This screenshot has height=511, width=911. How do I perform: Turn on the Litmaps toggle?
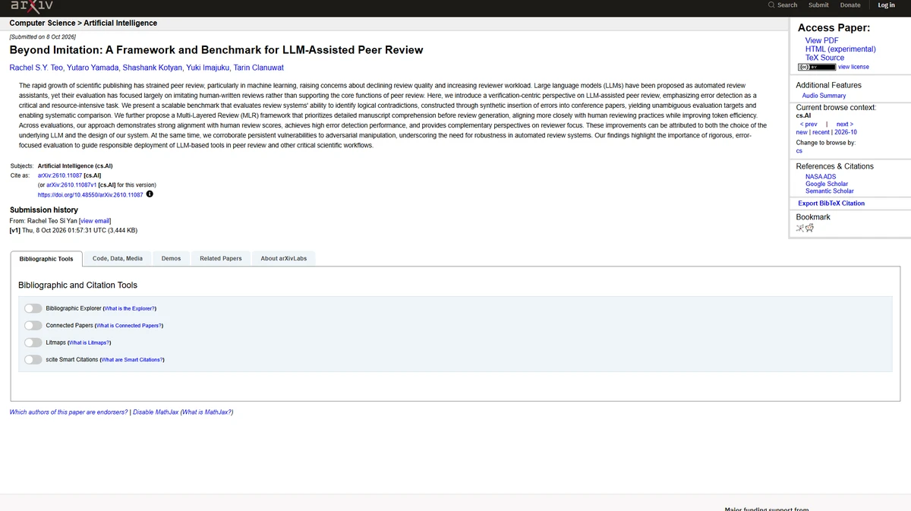click(33, 342)
